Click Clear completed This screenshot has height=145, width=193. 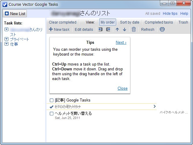[62, 22]
